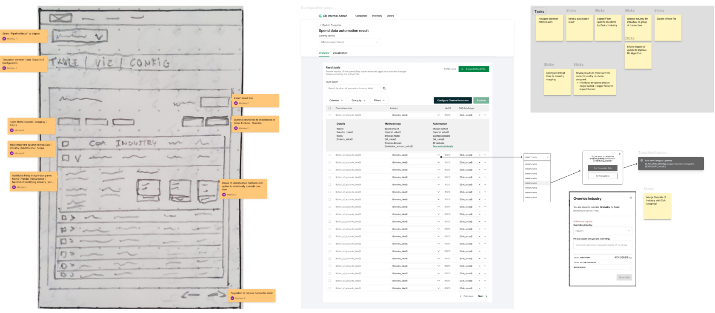The width and height of the screenshot is (715, 313).
Task: Click the override explanation text field
Action: (602, 245)
